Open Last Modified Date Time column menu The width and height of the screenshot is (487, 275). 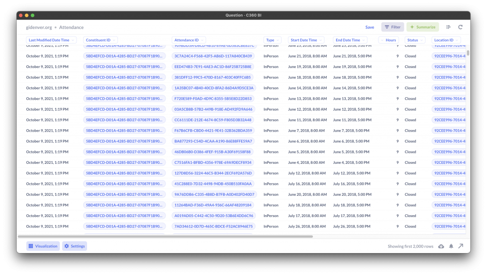click(51, 40)
